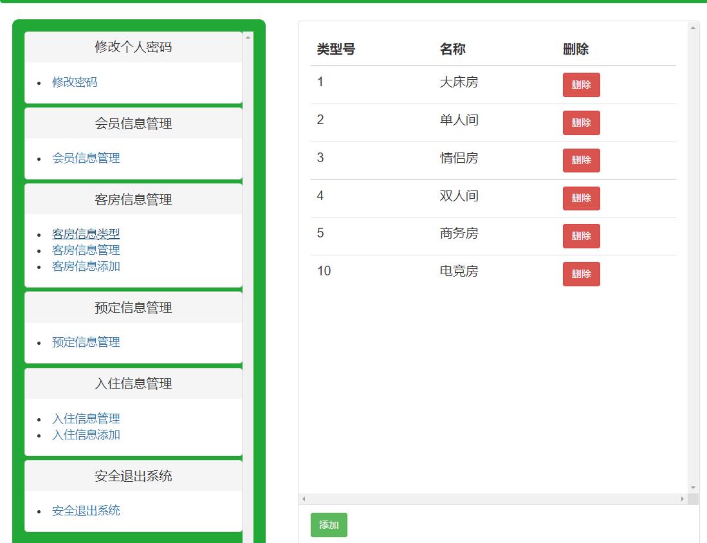The width and height of the screenshot is (707, 543).
Task: Delete the 商务房 room type
Action: point(581,236)
